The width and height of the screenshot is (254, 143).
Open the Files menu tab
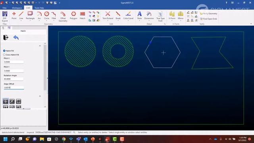pyautogui.click(x=4, y=8)
